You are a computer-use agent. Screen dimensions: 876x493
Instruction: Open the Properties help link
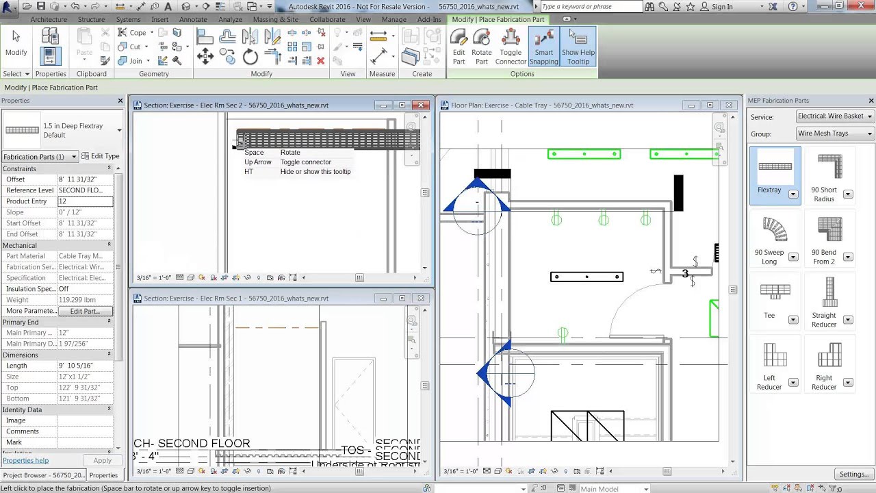coord(25,461)
